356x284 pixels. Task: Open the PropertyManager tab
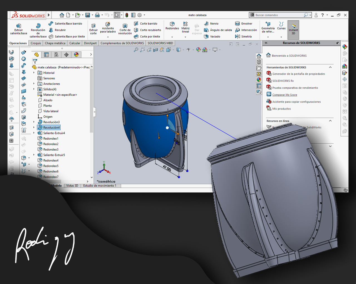[46, 55]
